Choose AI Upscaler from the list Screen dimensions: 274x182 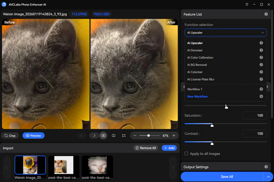point(195,43)
